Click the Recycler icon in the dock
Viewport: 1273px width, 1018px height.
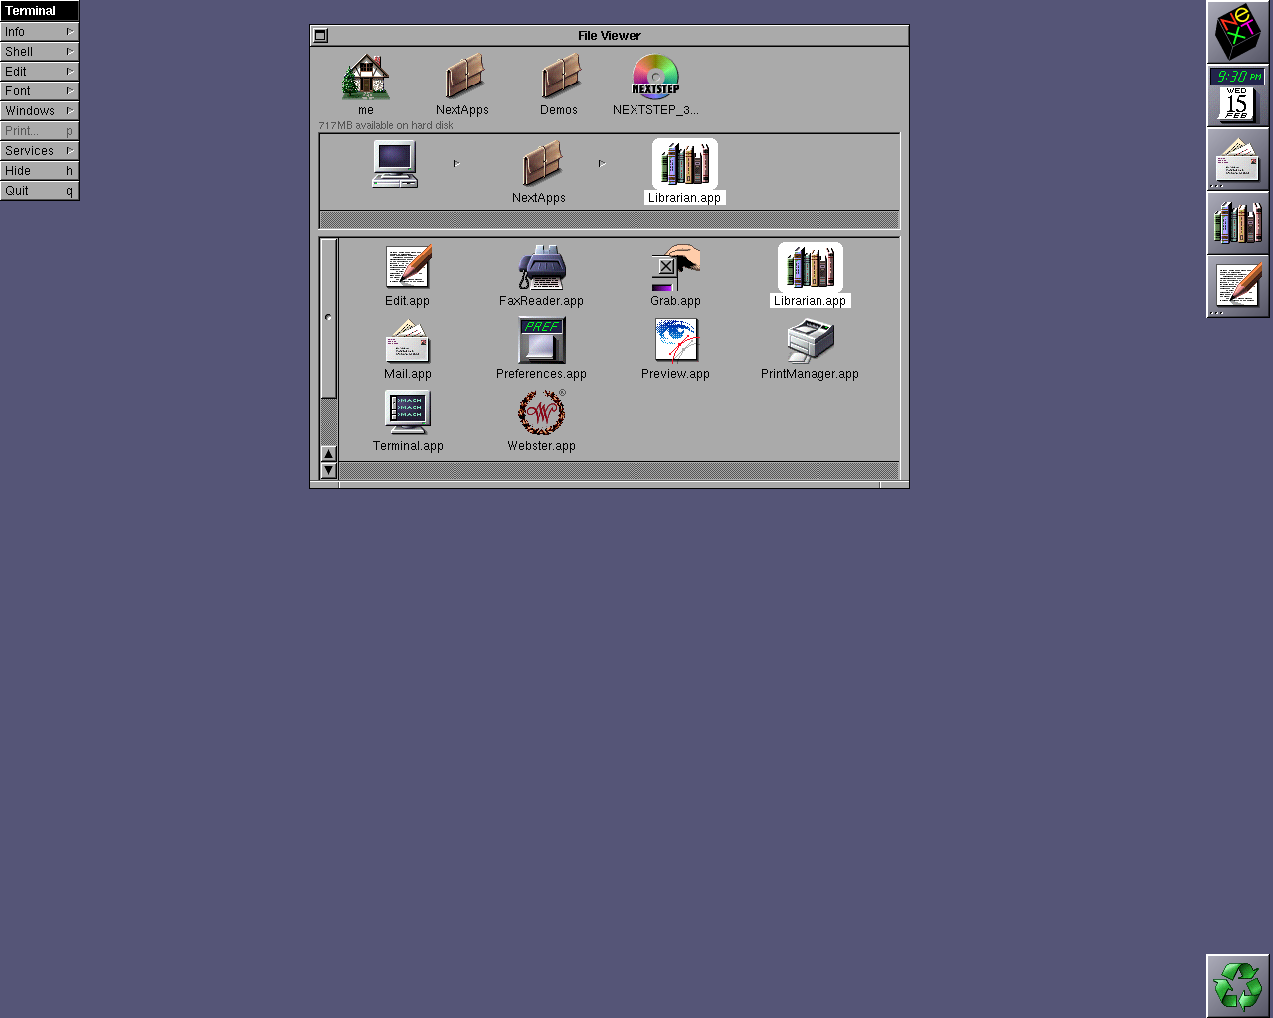[1238, 986]
